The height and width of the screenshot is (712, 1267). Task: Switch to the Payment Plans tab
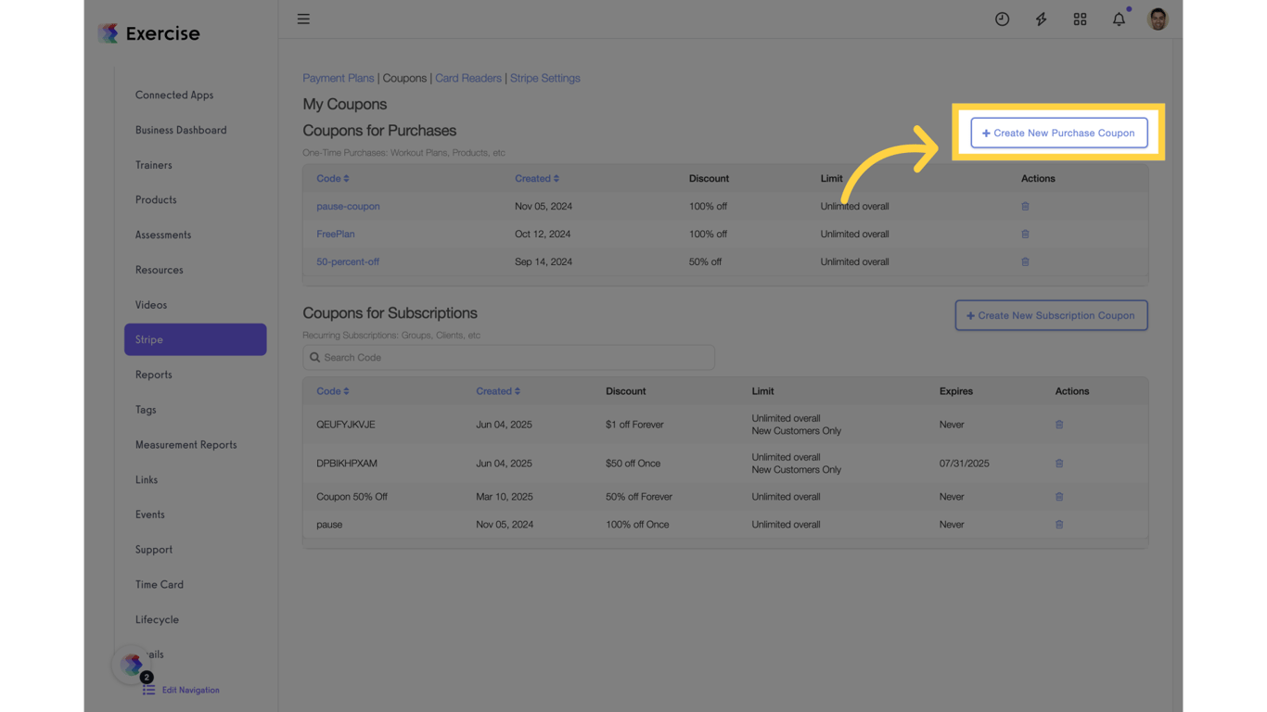coord(339,78)
